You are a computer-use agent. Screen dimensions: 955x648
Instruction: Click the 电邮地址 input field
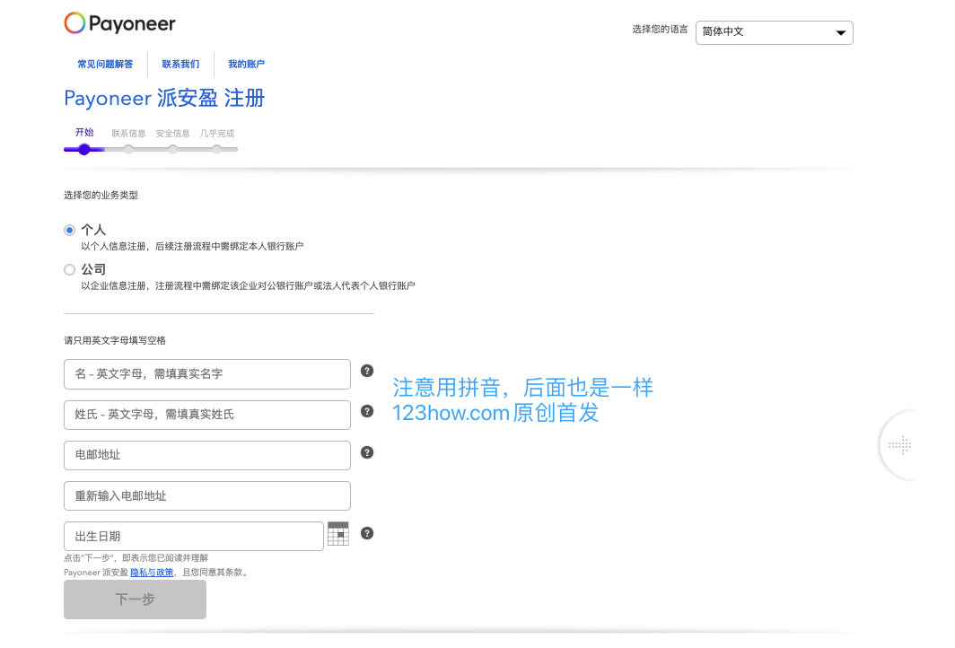[x=207, y=455]
